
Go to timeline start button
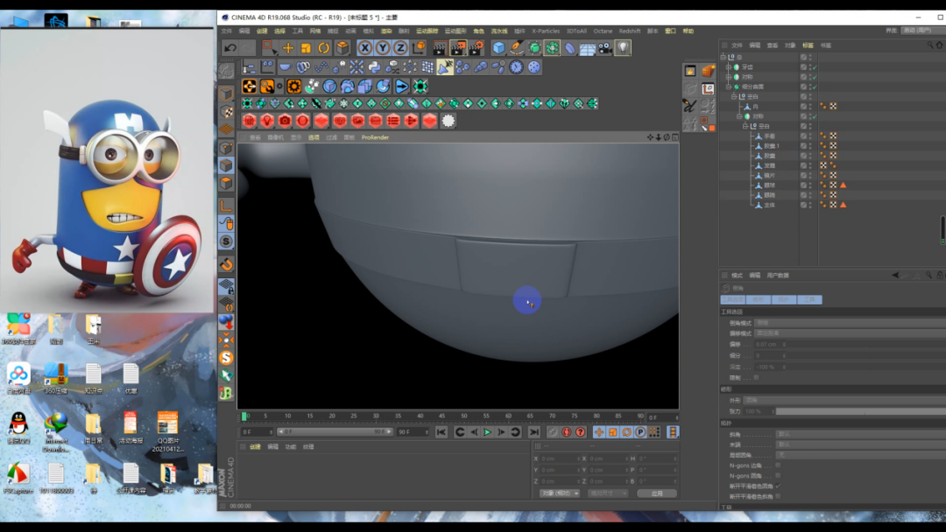tap(441, 432)
